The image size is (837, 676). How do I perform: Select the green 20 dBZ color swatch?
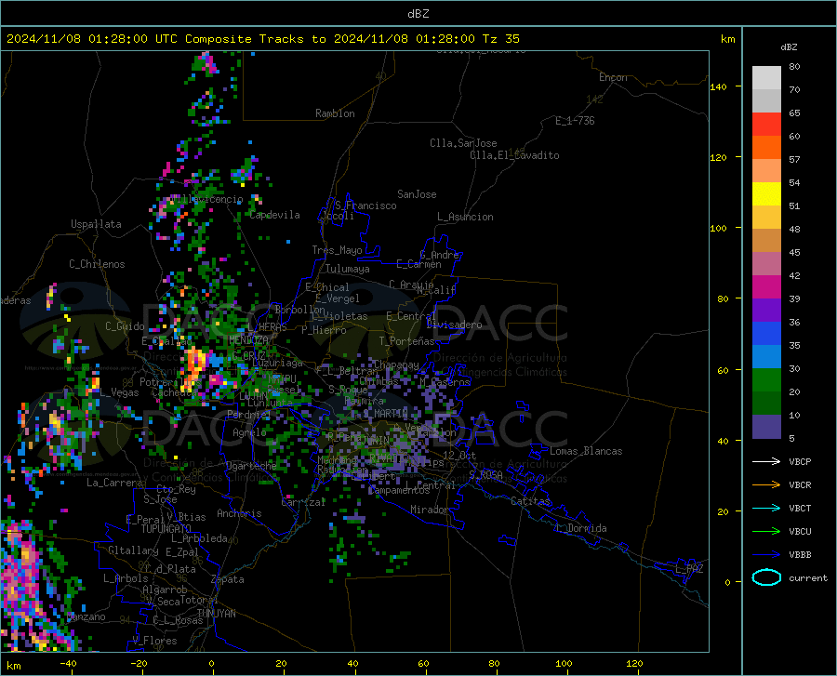[766, 380]
